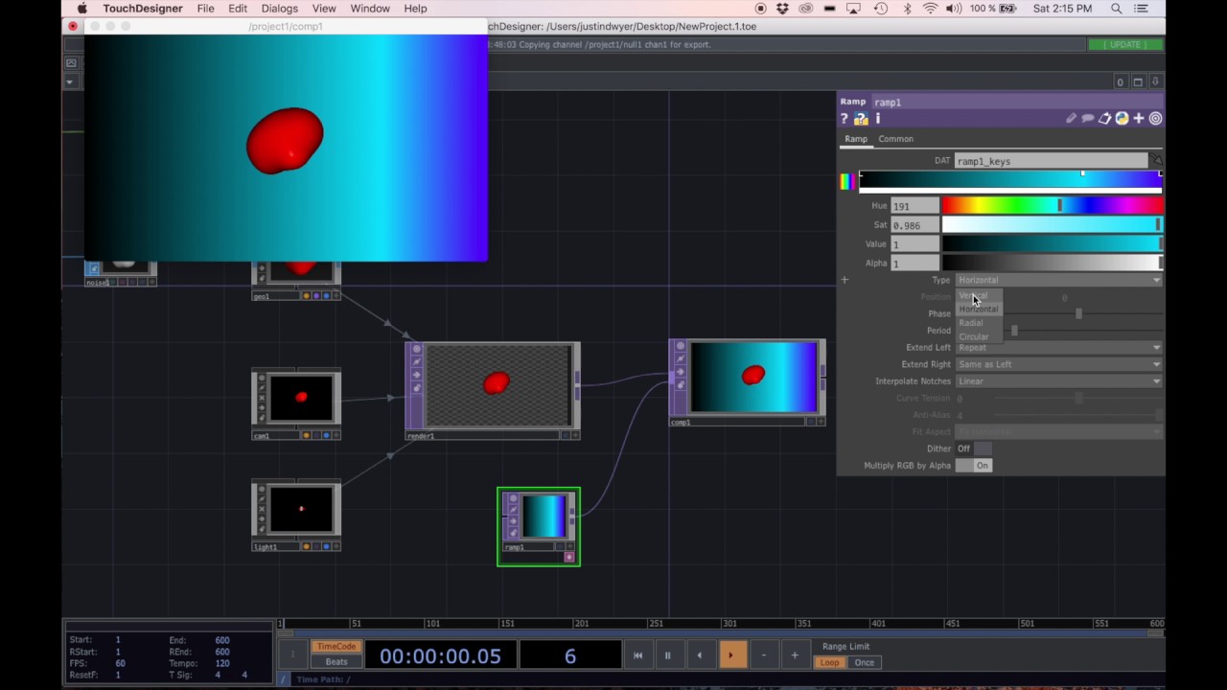Image resolution: width=1227 pixels, height=690 pixels.
Task: Open the Apple menu
Action: (81, 9)
